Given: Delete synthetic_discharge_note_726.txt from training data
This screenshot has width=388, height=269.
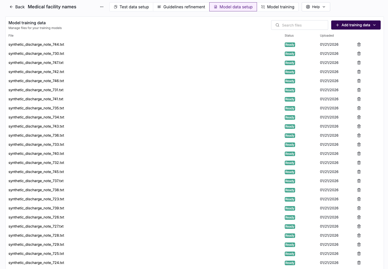Looking at the screenshot, I should (359, 217).
